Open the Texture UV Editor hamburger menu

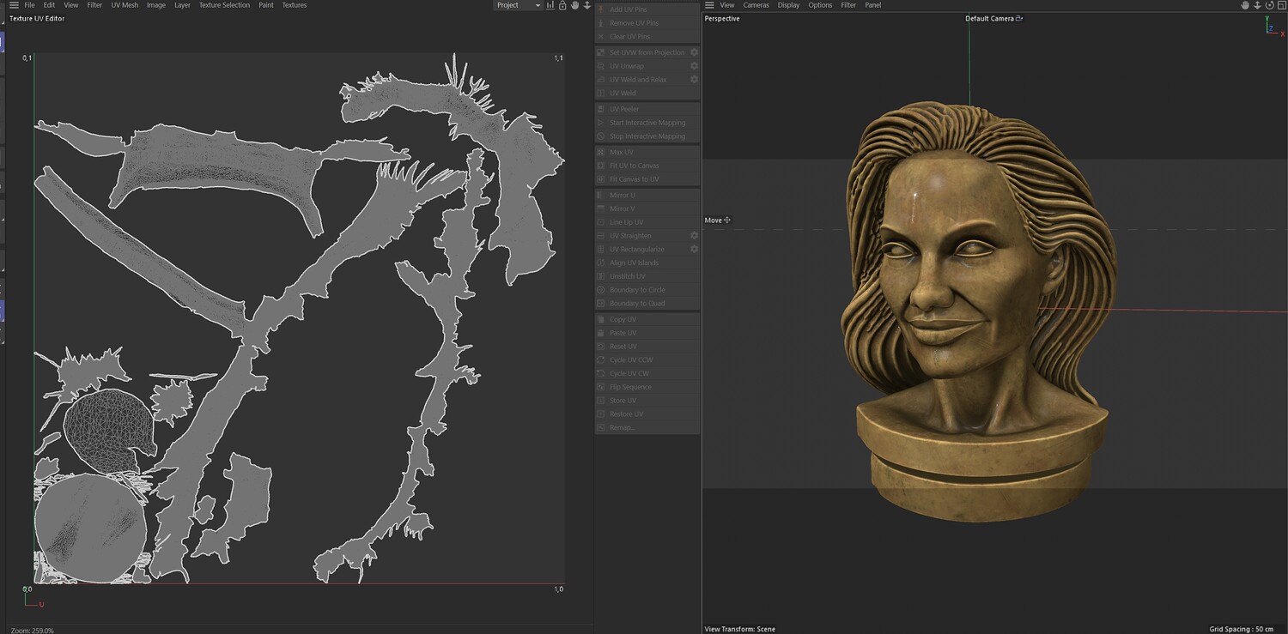[x=13, y=5]
